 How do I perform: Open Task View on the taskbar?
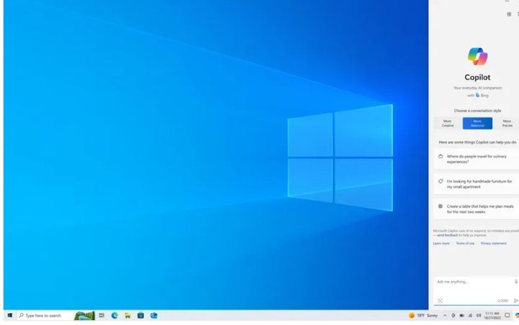coord(102,316)
